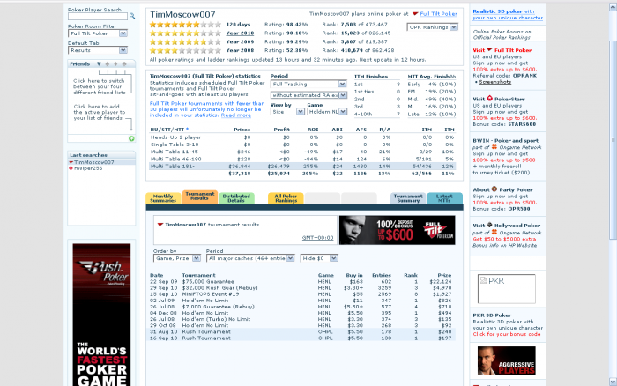The width and height of the screenshot is (617, 386).
Task: Click the scrollbar down arrow
Action: [x=613, y=382]
